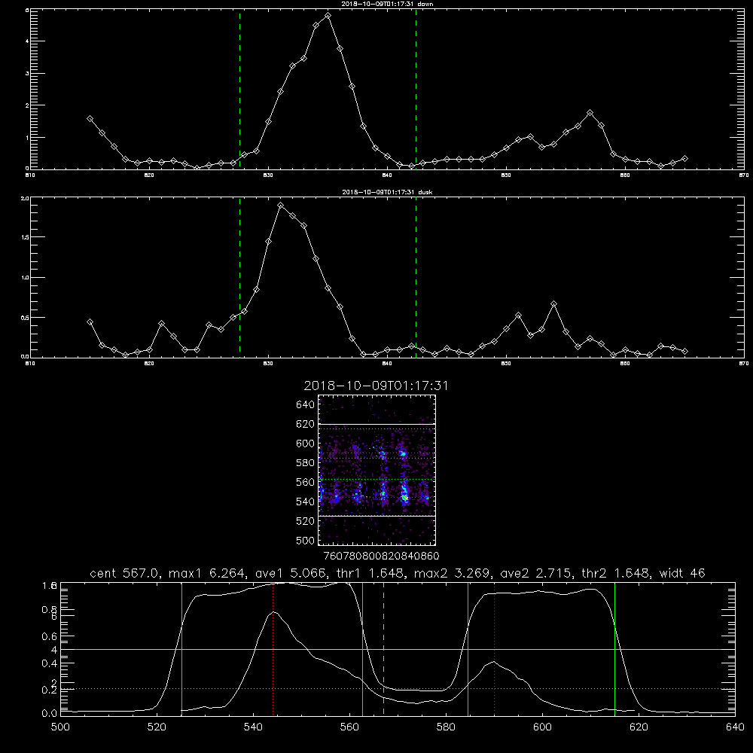Click the highest diamond marker in the dawn plot
Viewport: 753px width, 753px height.
point(328,15)
